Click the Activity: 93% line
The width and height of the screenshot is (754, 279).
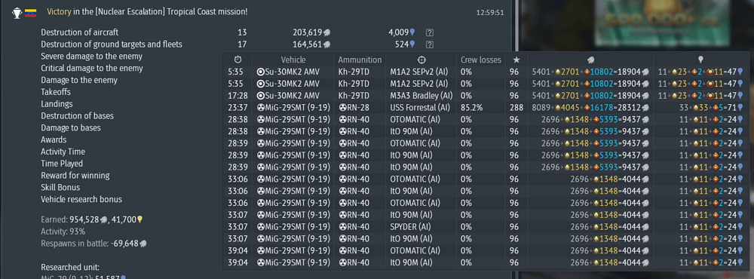click(x=63, y=231)
